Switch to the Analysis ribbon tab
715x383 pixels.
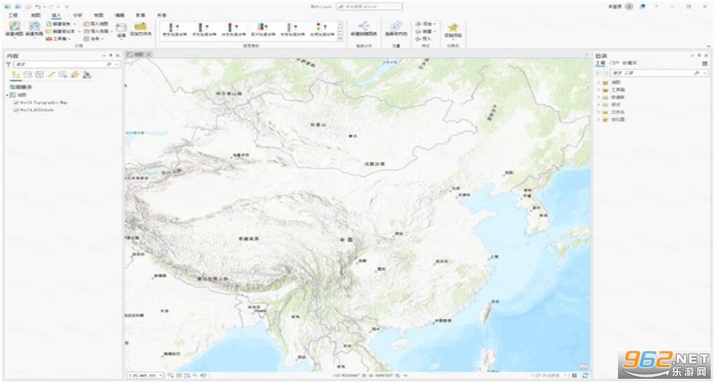tap(78, 15)
